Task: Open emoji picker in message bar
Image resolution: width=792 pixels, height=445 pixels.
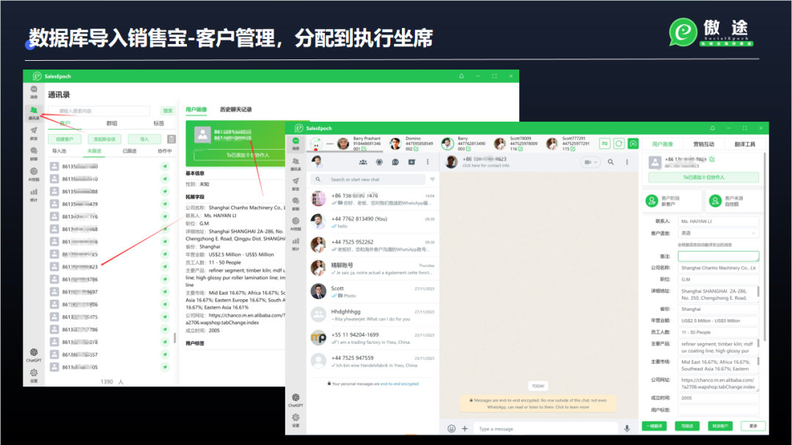Action: [451, 428]
